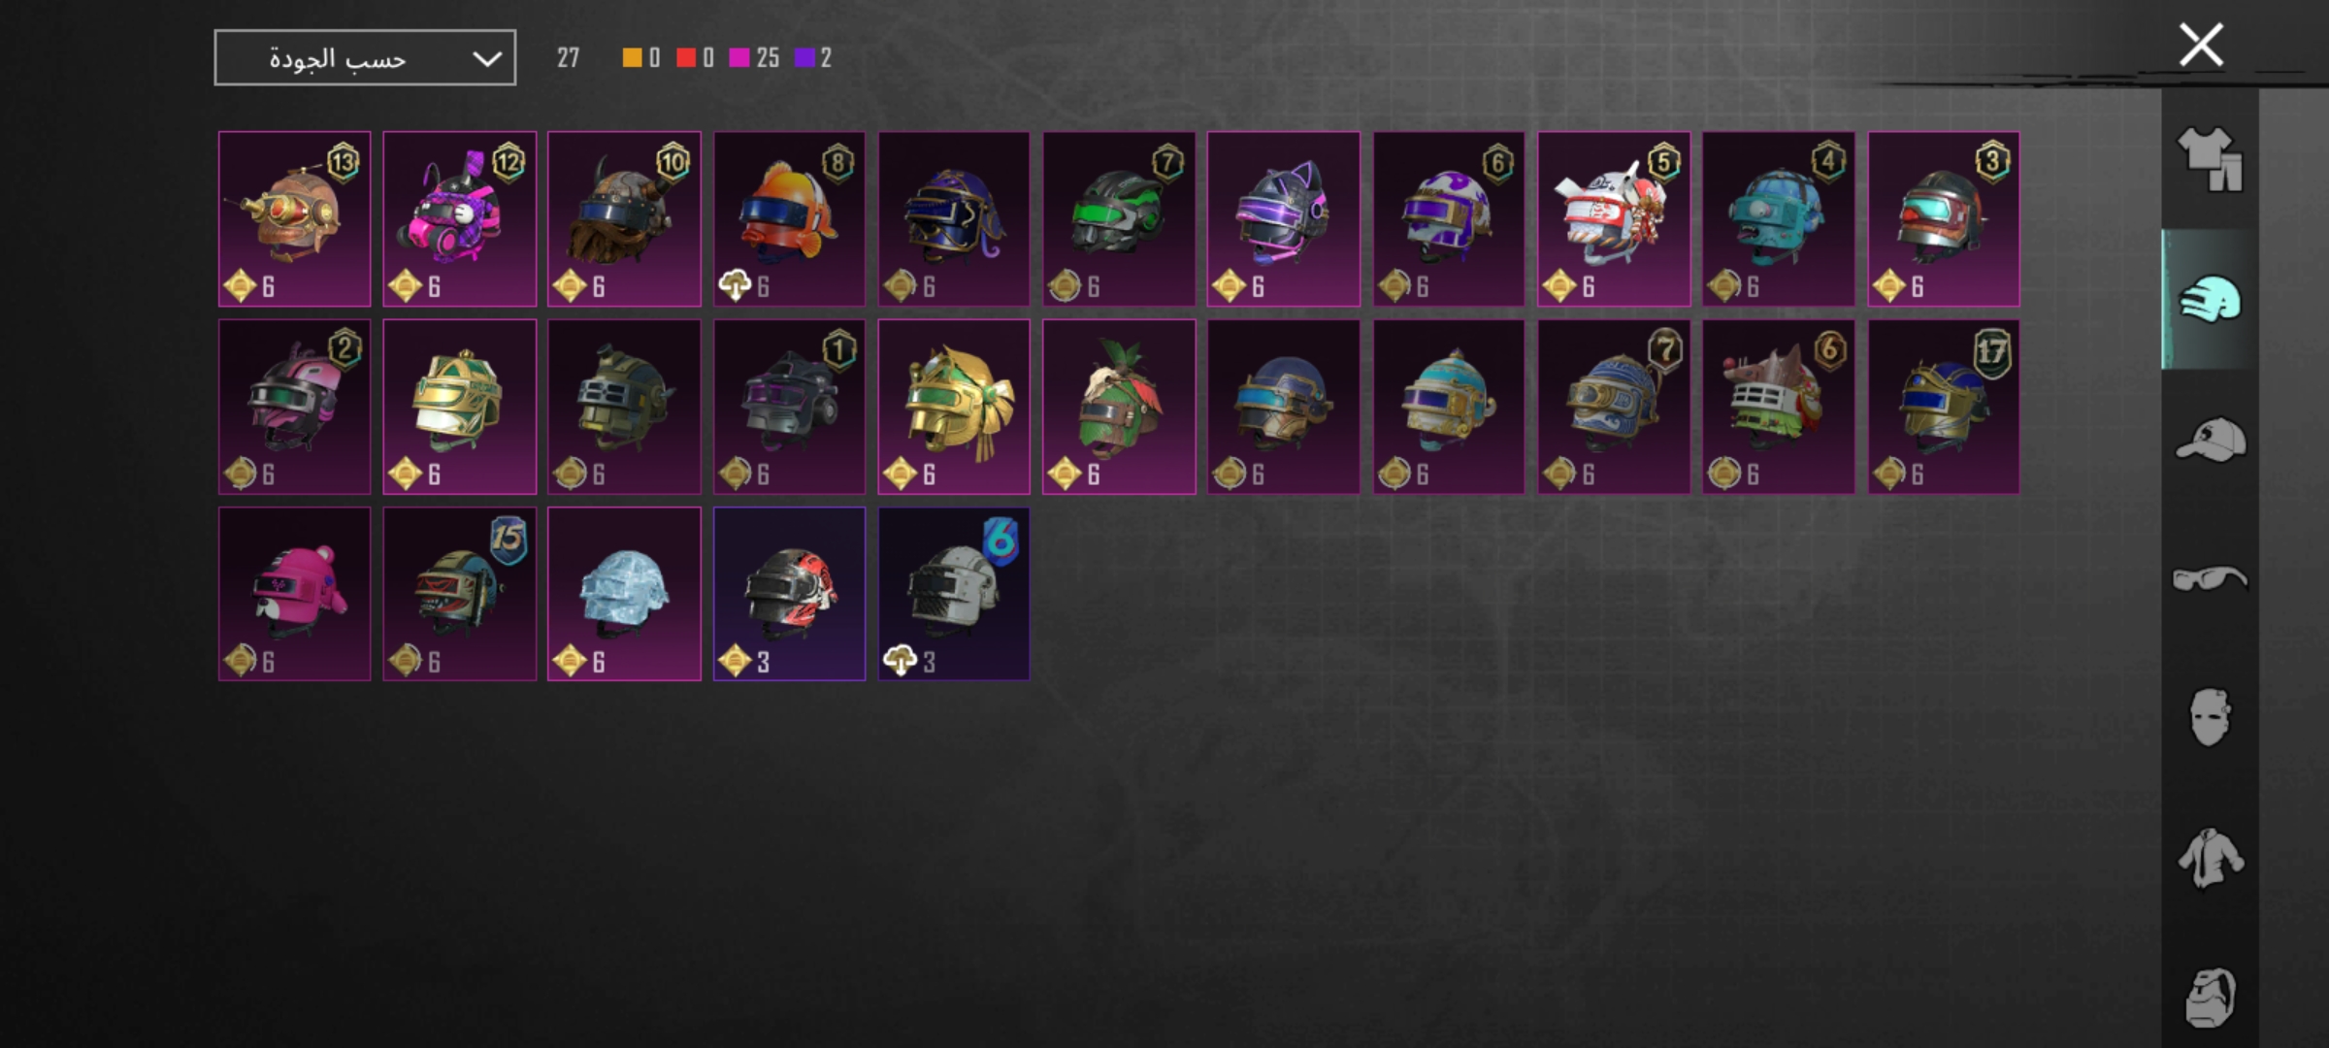Open the sunglasses category icon

(2210, 579)
